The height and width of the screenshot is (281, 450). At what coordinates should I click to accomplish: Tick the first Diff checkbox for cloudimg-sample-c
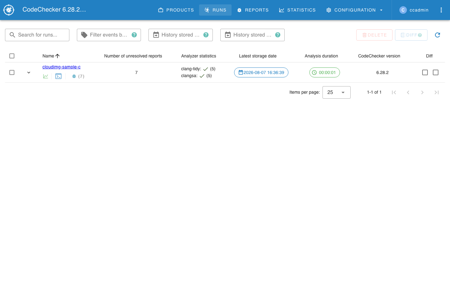pyautogui.click(x=425, y=72)
